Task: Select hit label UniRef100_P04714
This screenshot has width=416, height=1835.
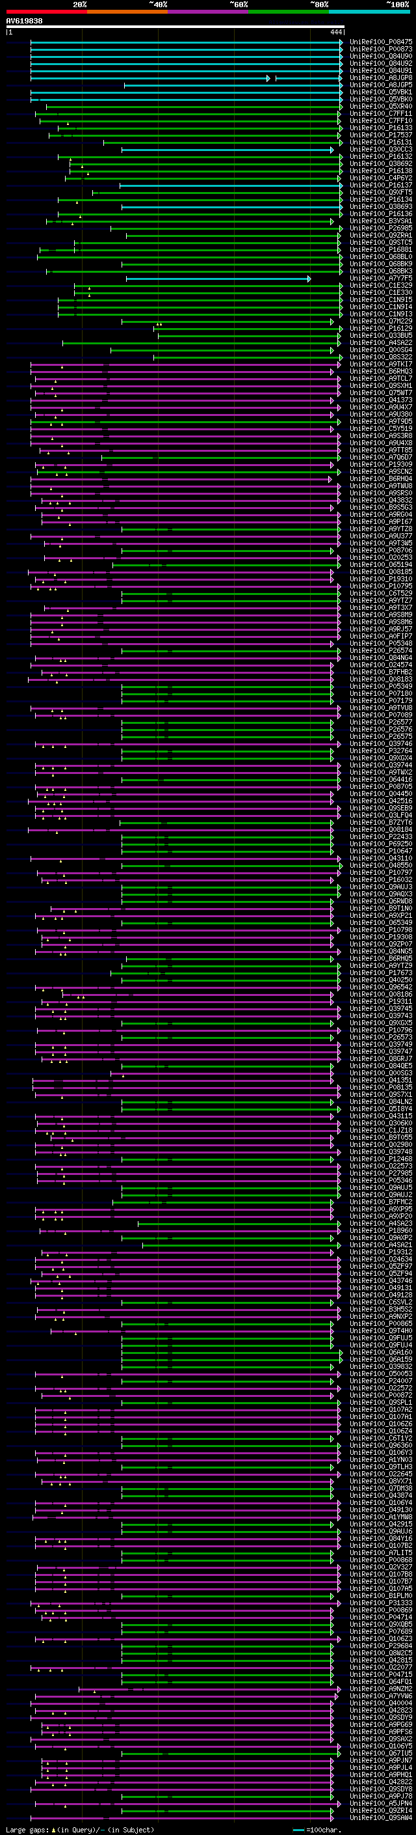Action: click(x=380, y=1617)
